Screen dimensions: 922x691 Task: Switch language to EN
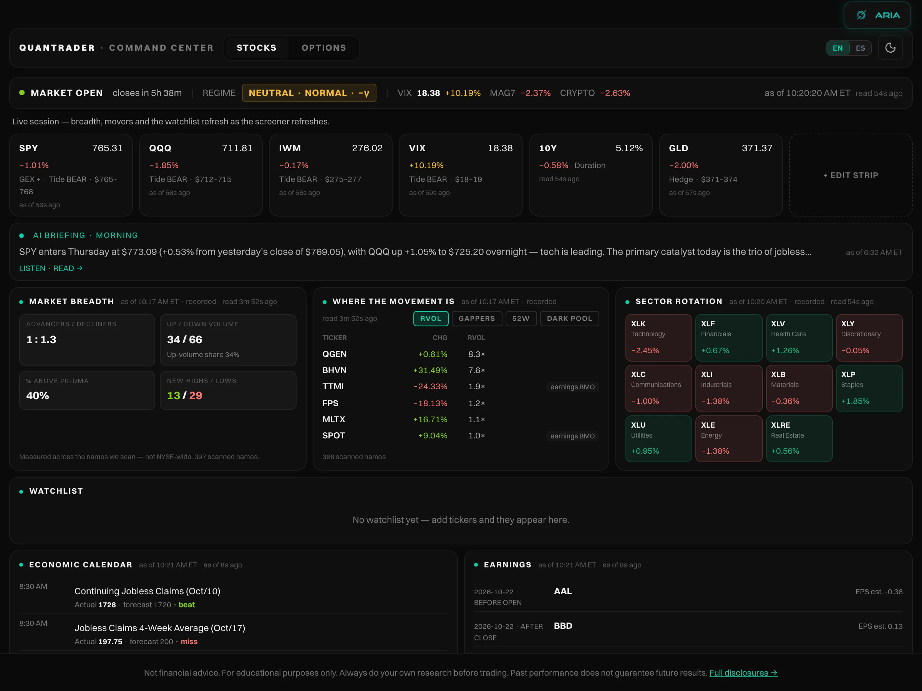(x=837, y=48)
